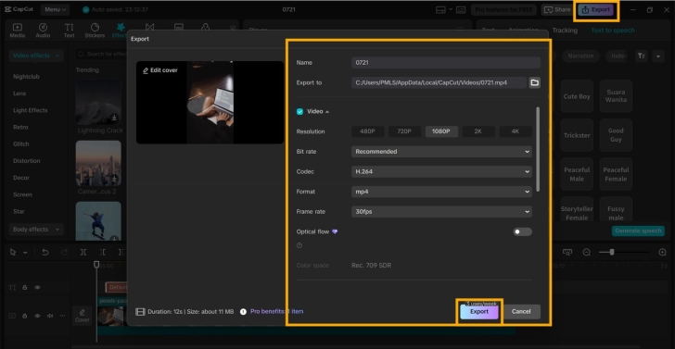Hide the text track with eye icon
This screenshot has height=349, width=675.
37,288
